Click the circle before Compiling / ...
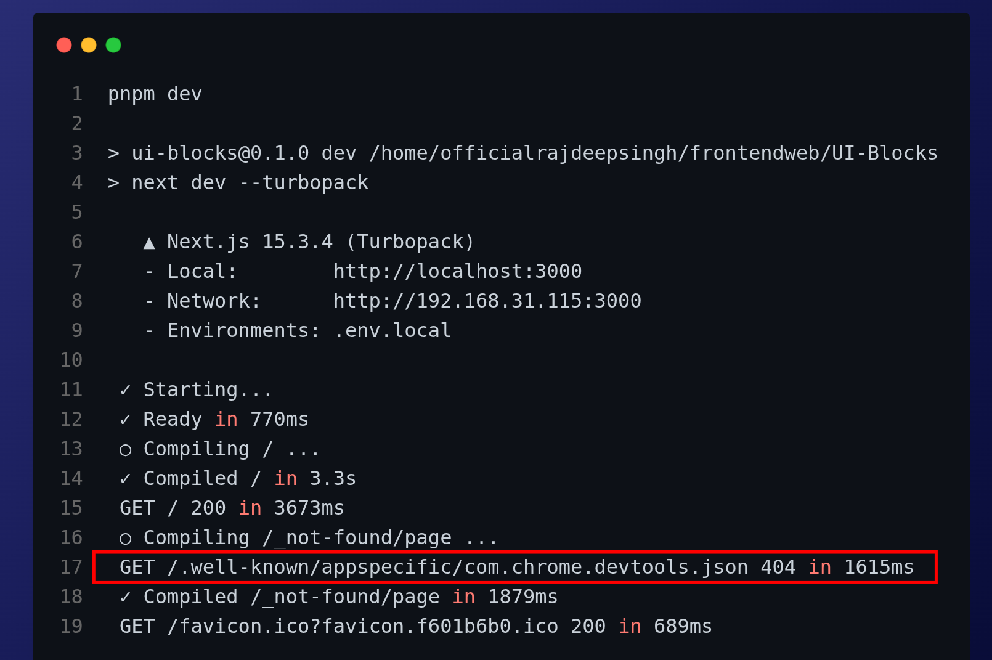Screen dimensions: 992x660 pyautogui.click(x=126, y=450)
